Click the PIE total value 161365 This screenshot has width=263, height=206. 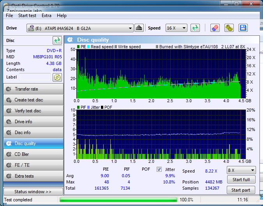[x=101, y=188]
